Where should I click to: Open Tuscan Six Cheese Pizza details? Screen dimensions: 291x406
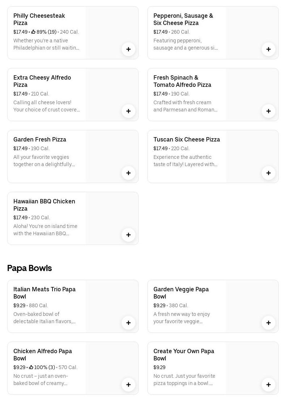(x=186, y=139)
